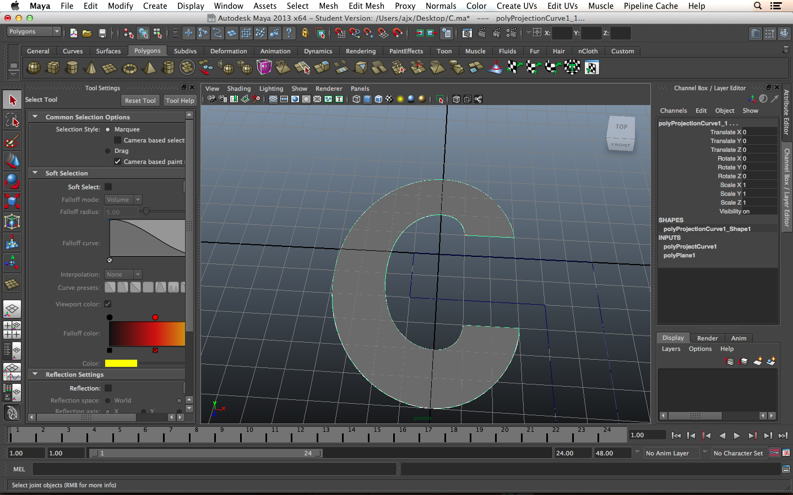Click the yellow Color swatch
Screen dimensions: 793x495
pos(121,363)
